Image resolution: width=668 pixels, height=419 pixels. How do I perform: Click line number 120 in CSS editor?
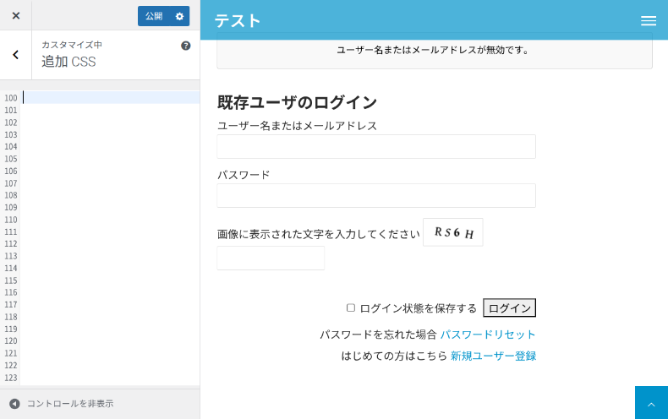tap(11, 341)
